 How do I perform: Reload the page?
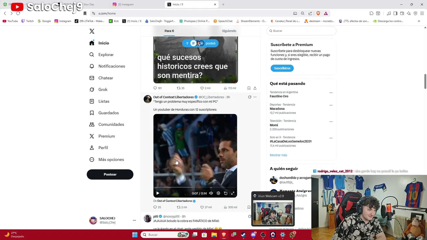[x=18, y=13]
